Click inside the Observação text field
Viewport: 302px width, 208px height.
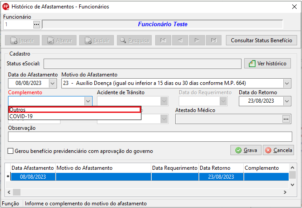(149, 136)
